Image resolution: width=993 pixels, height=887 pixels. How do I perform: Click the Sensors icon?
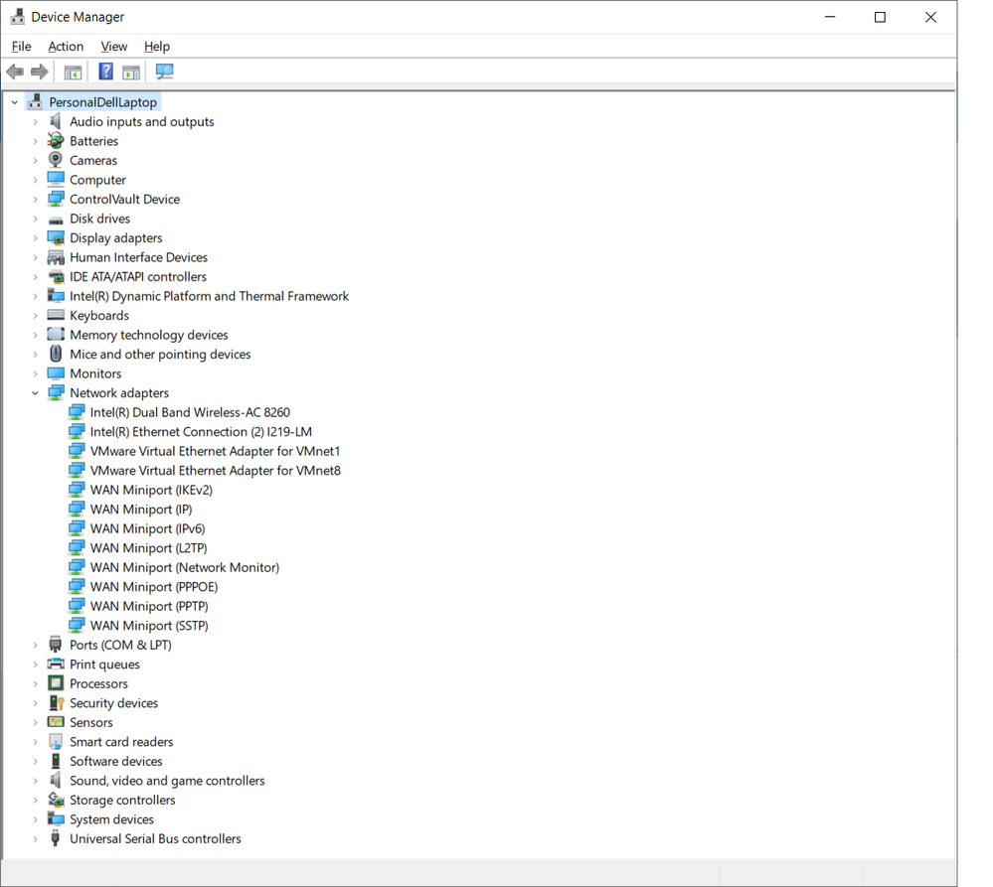coord(56,722)
